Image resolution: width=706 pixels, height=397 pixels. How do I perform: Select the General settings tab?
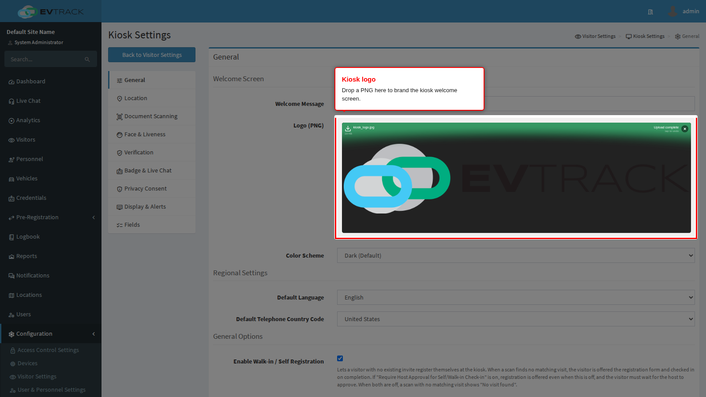pos(152,80)
